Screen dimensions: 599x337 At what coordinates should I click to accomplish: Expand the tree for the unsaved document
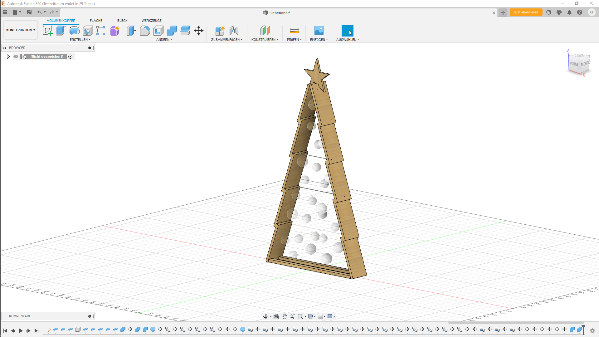coord(8,56)
